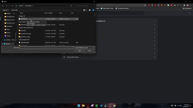Open Addons folder in sidebar
The image size is (193, 108).
(x=9, y=13)
